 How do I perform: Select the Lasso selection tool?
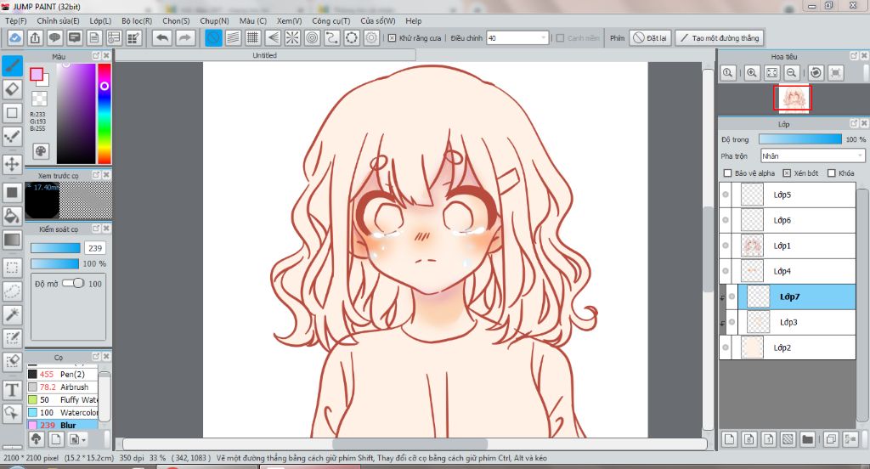click(x=12, y=291)
